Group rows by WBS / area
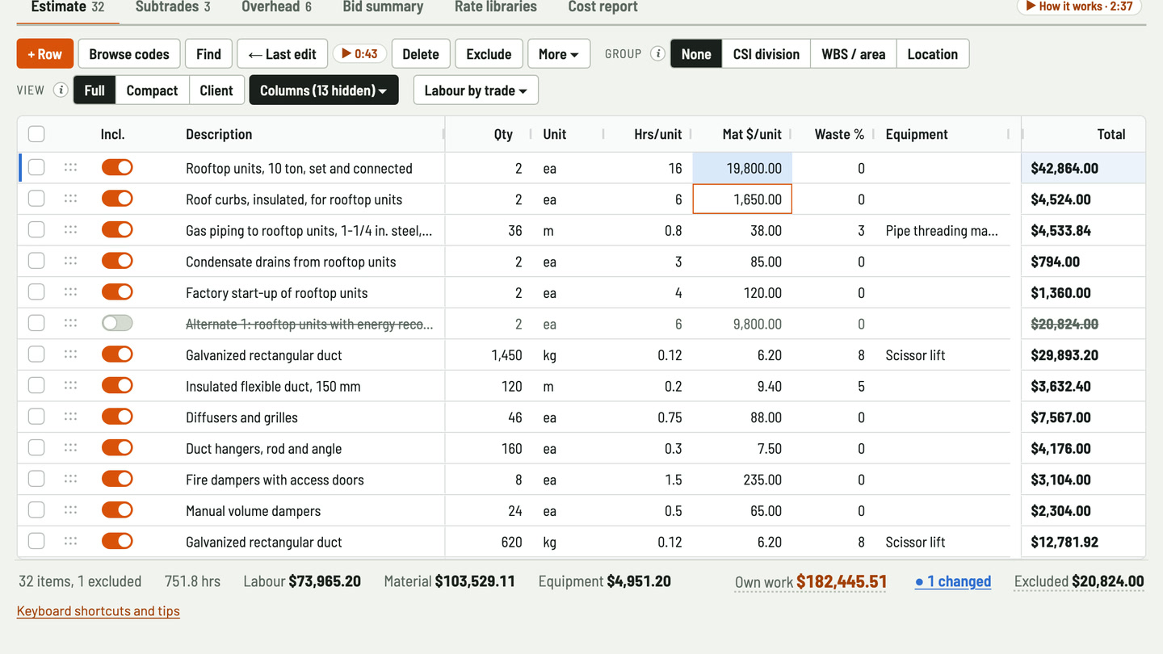 coord(854,54)
